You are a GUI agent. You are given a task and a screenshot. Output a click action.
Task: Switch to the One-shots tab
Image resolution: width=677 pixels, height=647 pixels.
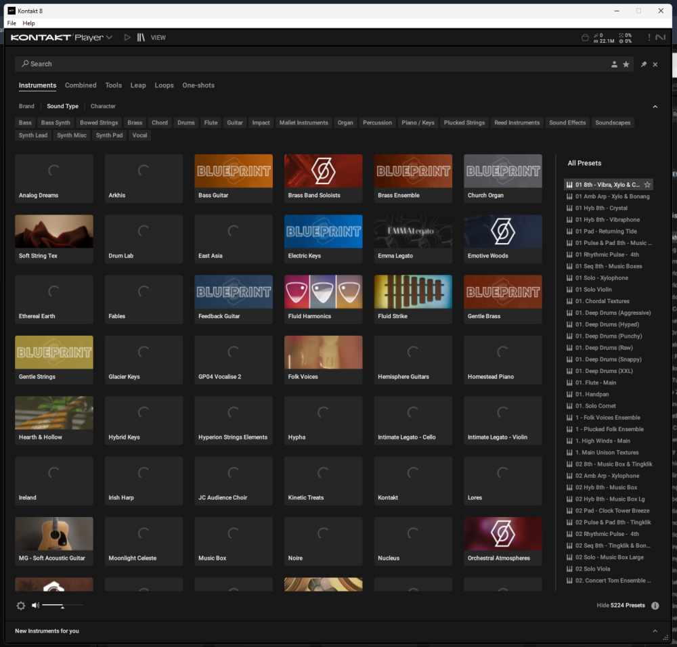click(x=198, y=85)
